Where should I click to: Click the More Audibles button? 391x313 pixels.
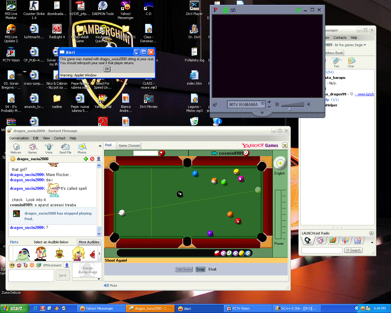(x=89, y=242)
